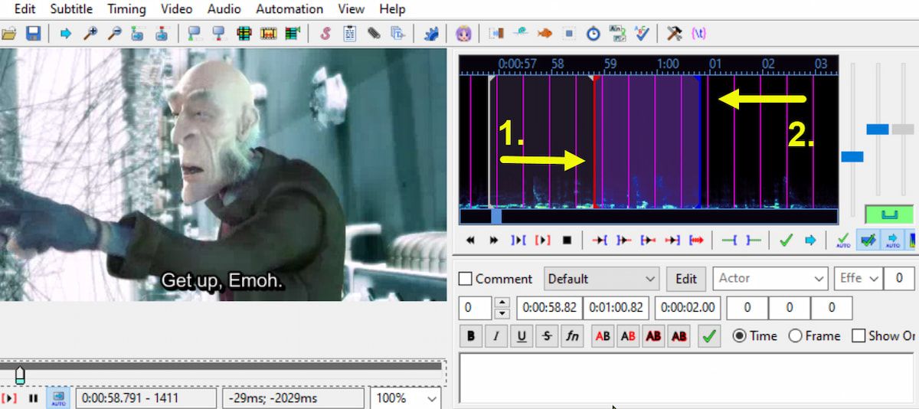Open the Styling Assistant wave icon
The width and height of the screenshot is (919, 409).
(x=521, y=34)
